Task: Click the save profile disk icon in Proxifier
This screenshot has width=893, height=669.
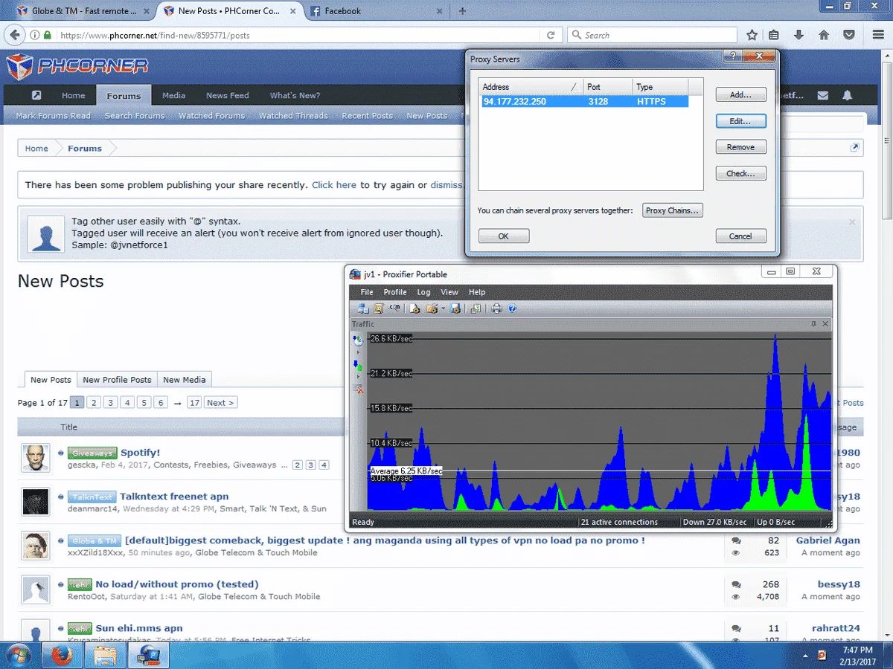Action: click(455, 308)
